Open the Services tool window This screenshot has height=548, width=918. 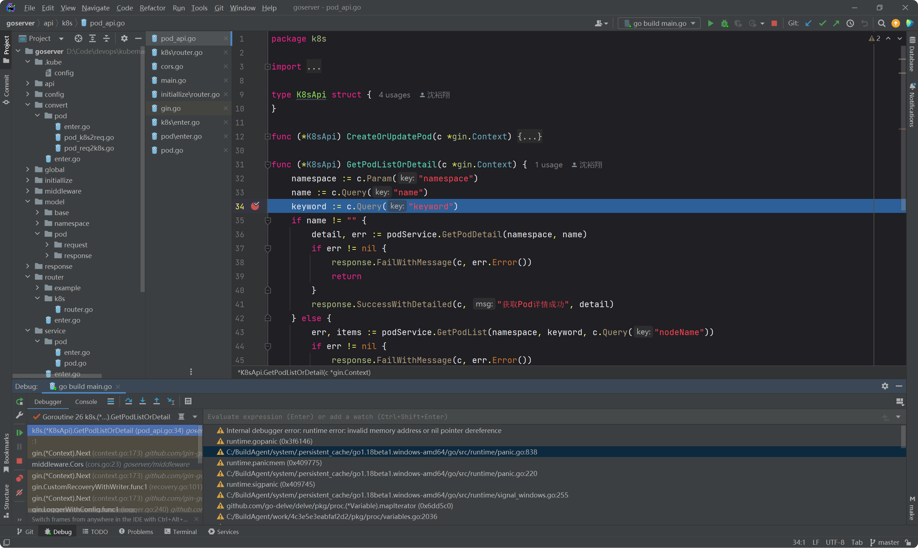(x=223, y=532)
